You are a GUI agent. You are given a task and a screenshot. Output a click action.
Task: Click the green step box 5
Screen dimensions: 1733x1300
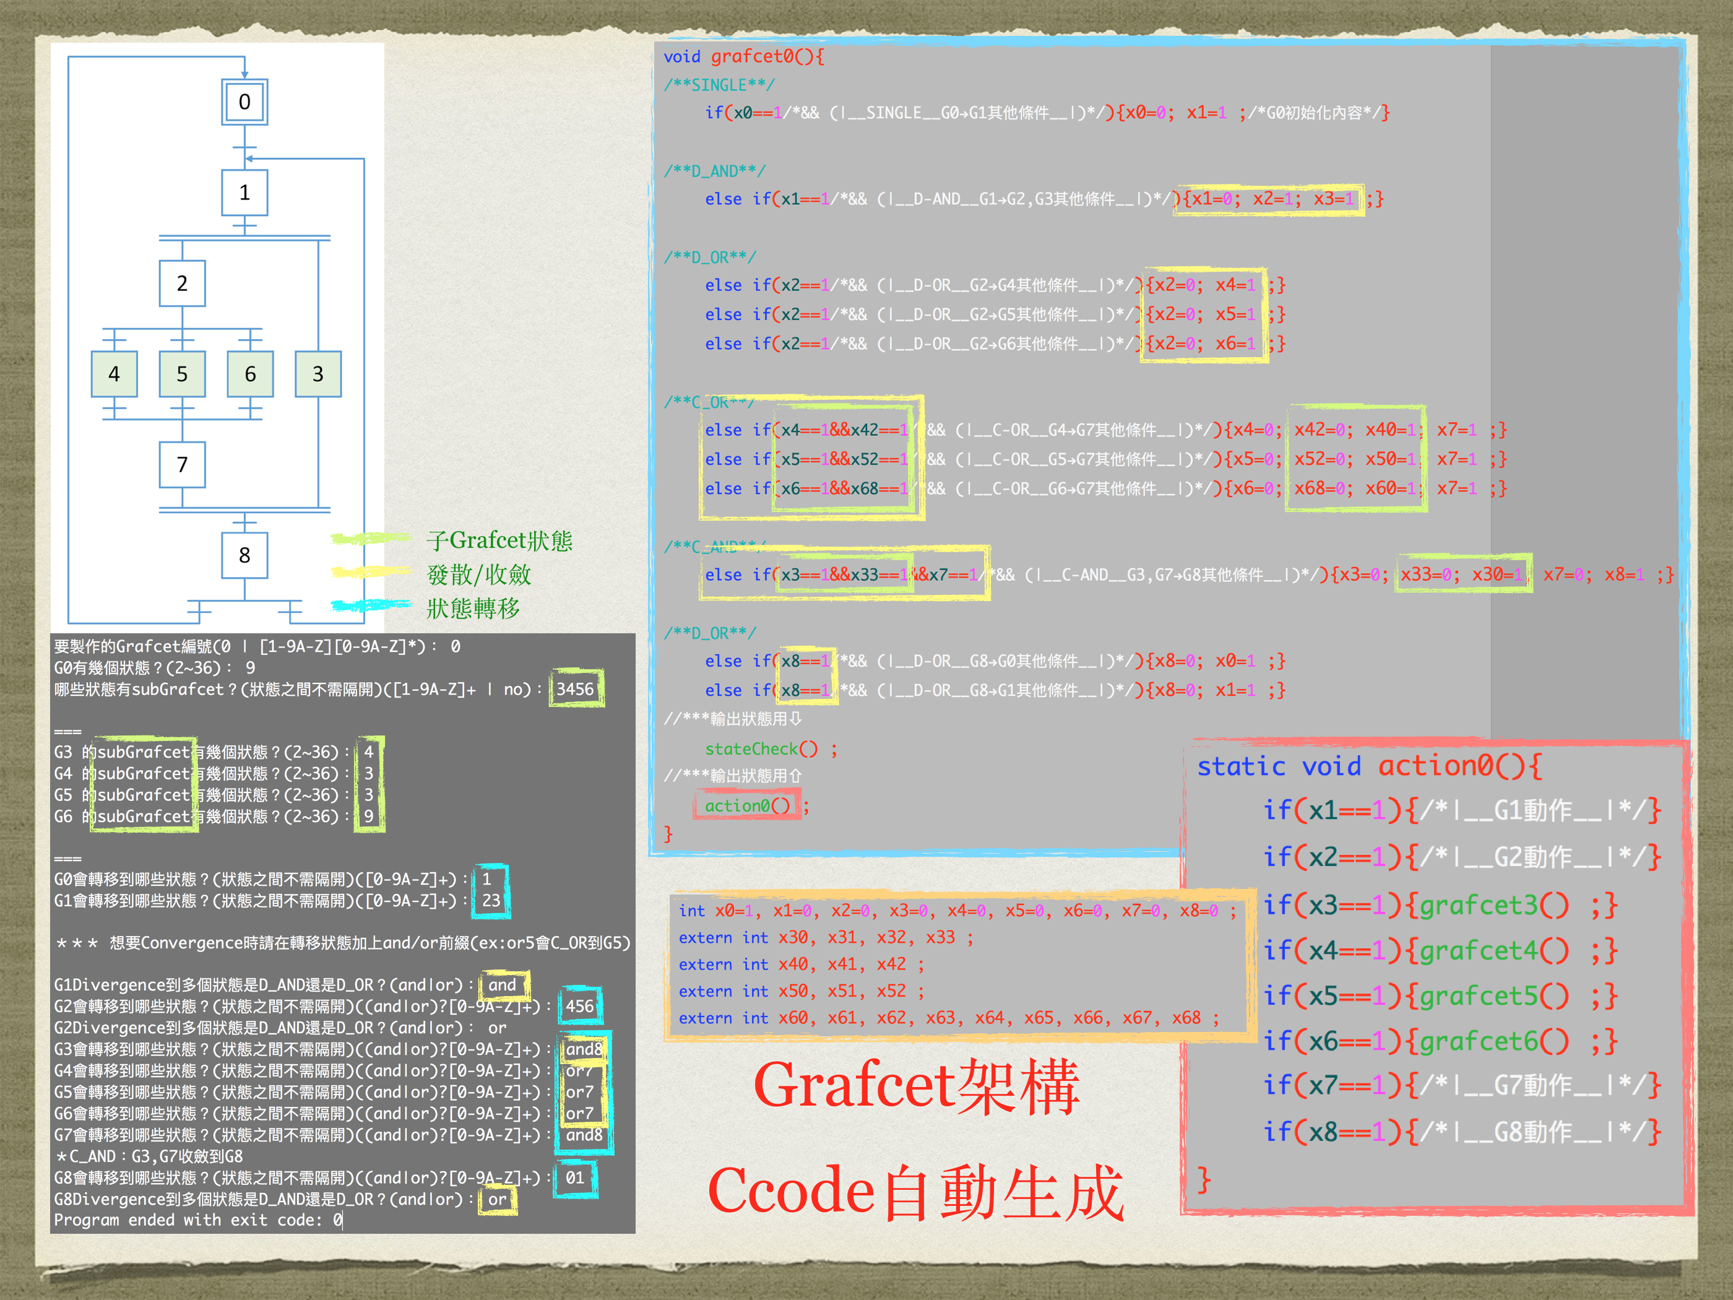tap(182, 374)
